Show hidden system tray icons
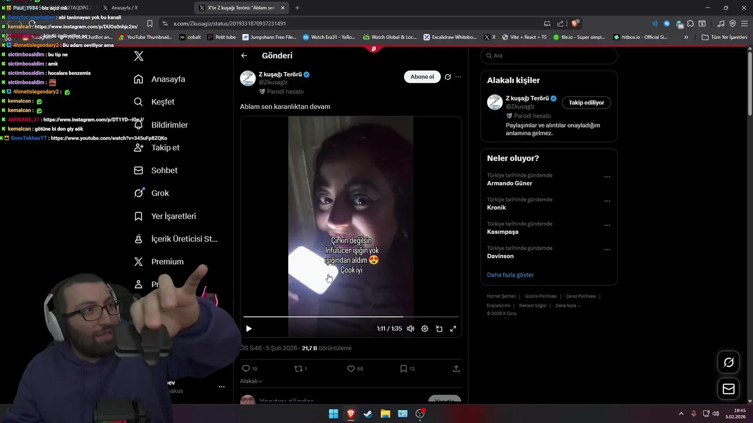Viewport: 753px width, 423px height. click(681, 414)
